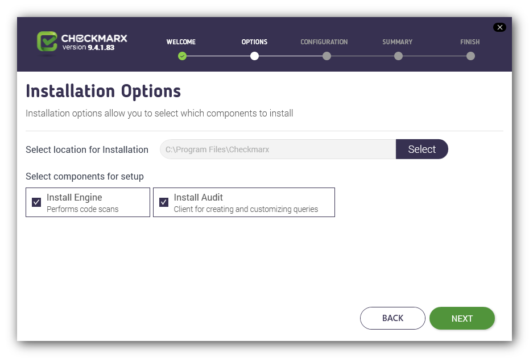Click the installation path text field
The width and height of the screenshot is (529, 358).
pos(278,149)
